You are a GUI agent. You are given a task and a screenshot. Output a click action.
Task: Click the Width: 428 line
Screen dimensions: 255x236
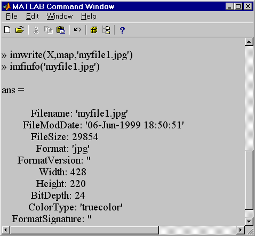point(63,172)
